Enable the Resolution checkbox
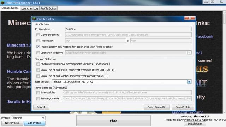 click(x=38, y=41)
